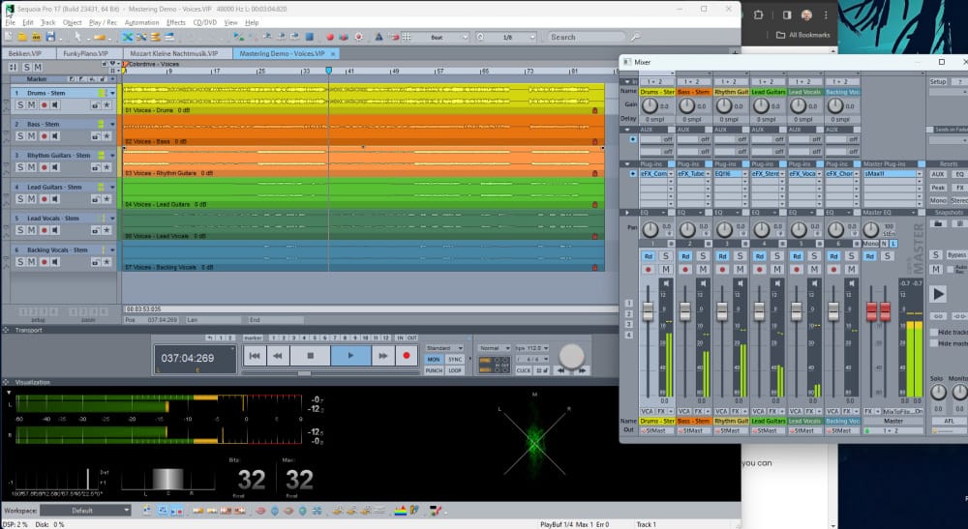968x529 pixels.
Task: Open the Workspace Default dropdown
Action: tap(85, 511)
